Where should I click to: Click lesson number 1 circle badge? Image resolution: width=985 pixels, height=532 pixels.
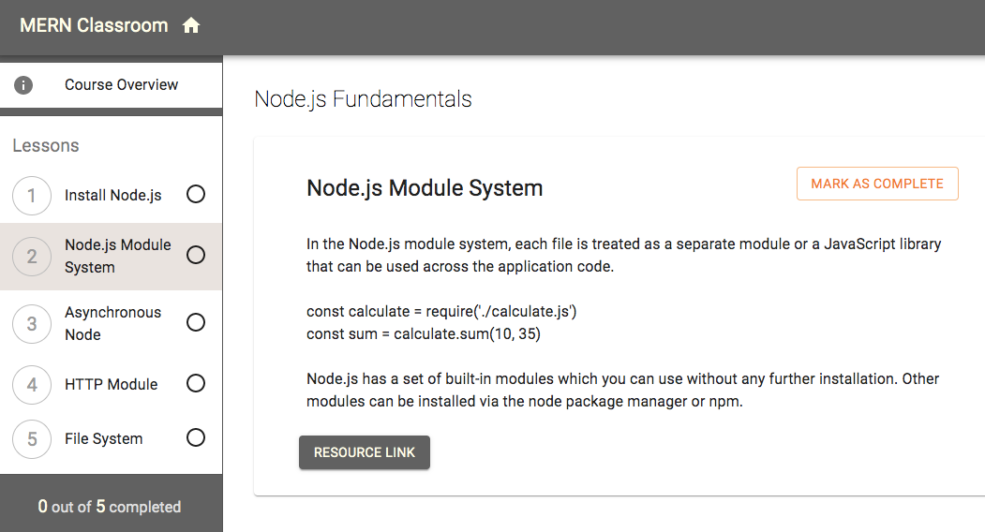point(32,196)
